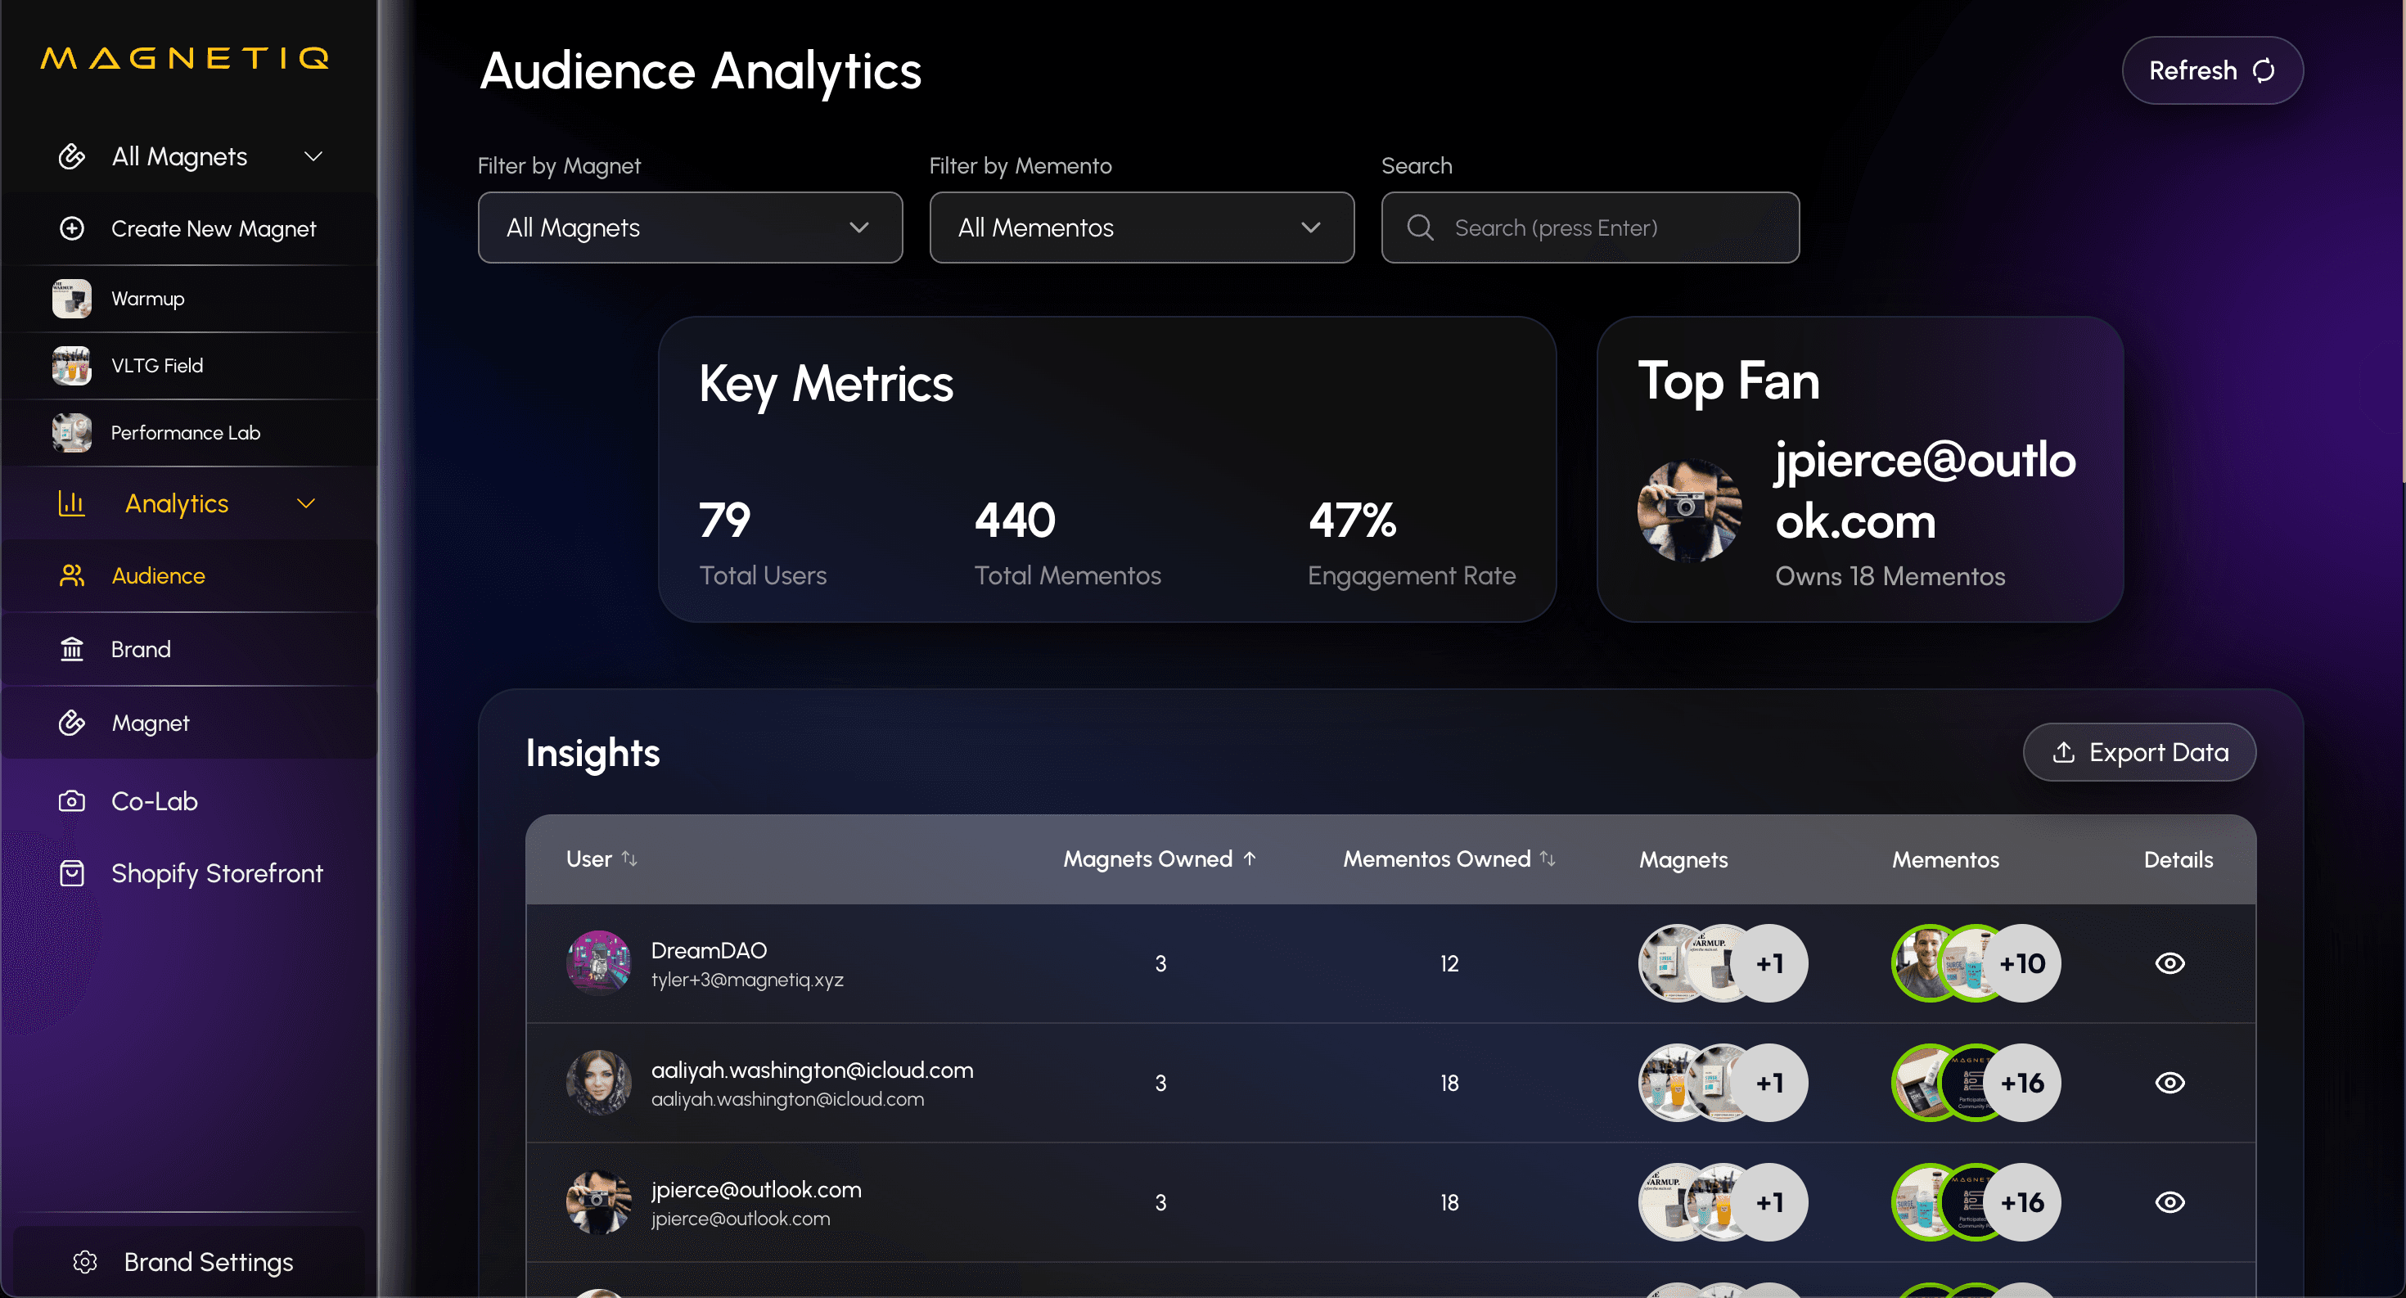This screenshot has width=2406, height=1298.
Task: Click the Analytics bar chart icon
Action: click(x=72, y=503)
